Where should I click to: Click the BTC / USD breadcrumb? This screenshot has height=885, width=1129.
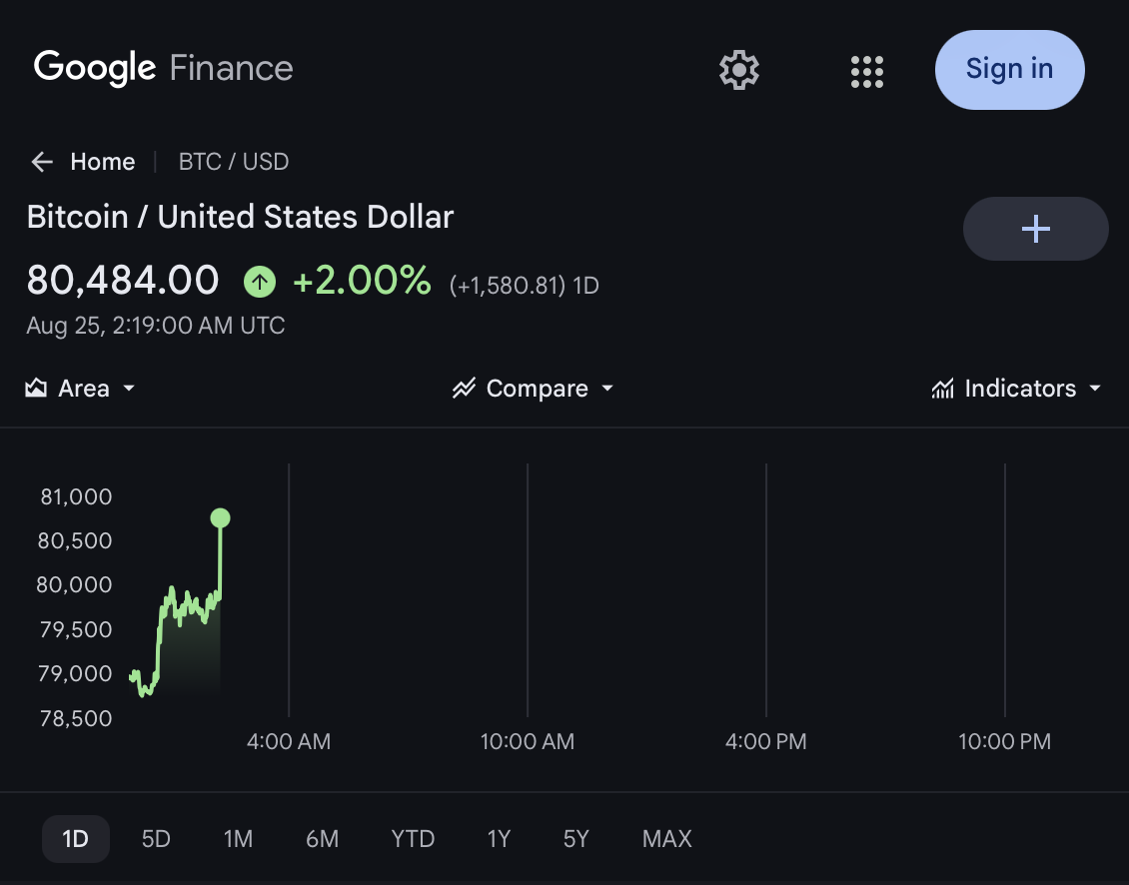pos(233,162)
